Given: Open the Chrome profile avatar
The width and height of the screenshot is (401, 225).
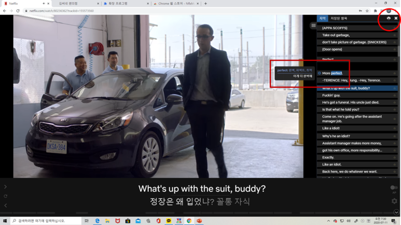Looking at the screenshot, I should [x=389, y=11].
